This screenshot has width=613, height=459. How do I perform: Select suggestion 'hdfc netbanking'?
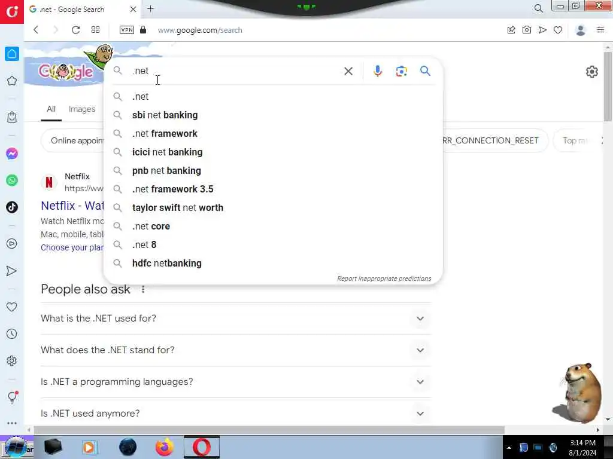(273, 264)
